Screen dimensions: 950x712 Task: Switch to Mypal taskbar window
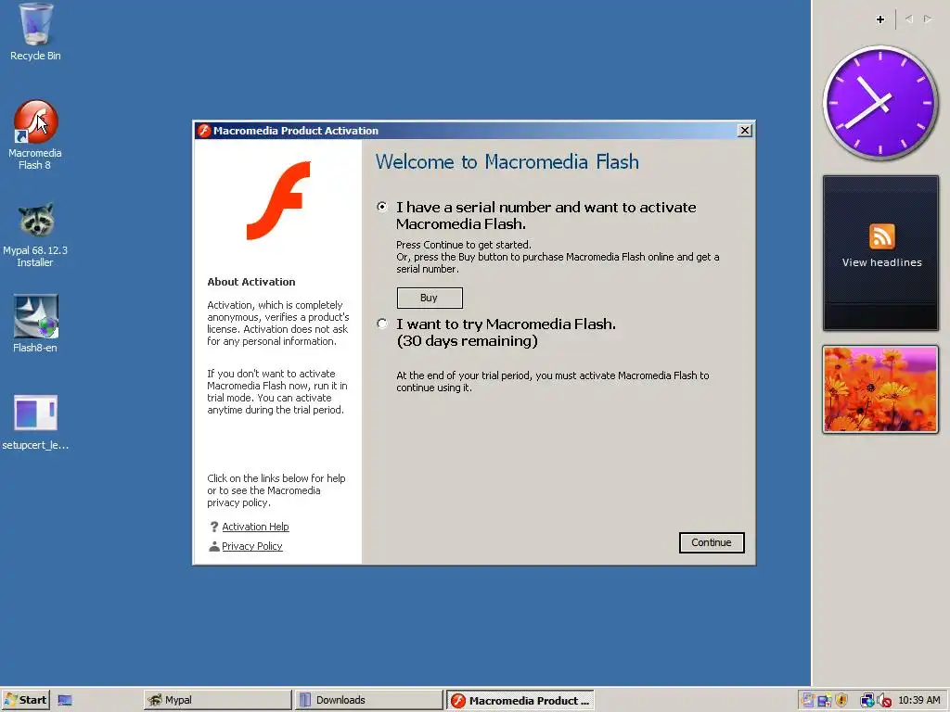point(217,701)
